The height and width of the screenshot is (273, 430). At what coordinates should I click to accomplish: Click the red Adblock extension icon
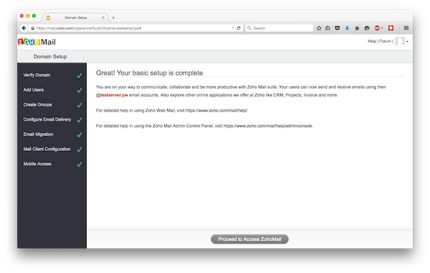(x=377, y=28)
